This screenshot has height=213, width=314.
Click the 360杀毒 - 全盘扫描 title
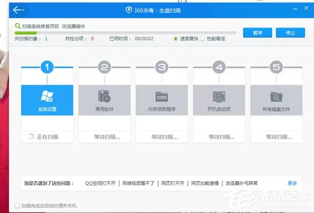coord(157,10)
